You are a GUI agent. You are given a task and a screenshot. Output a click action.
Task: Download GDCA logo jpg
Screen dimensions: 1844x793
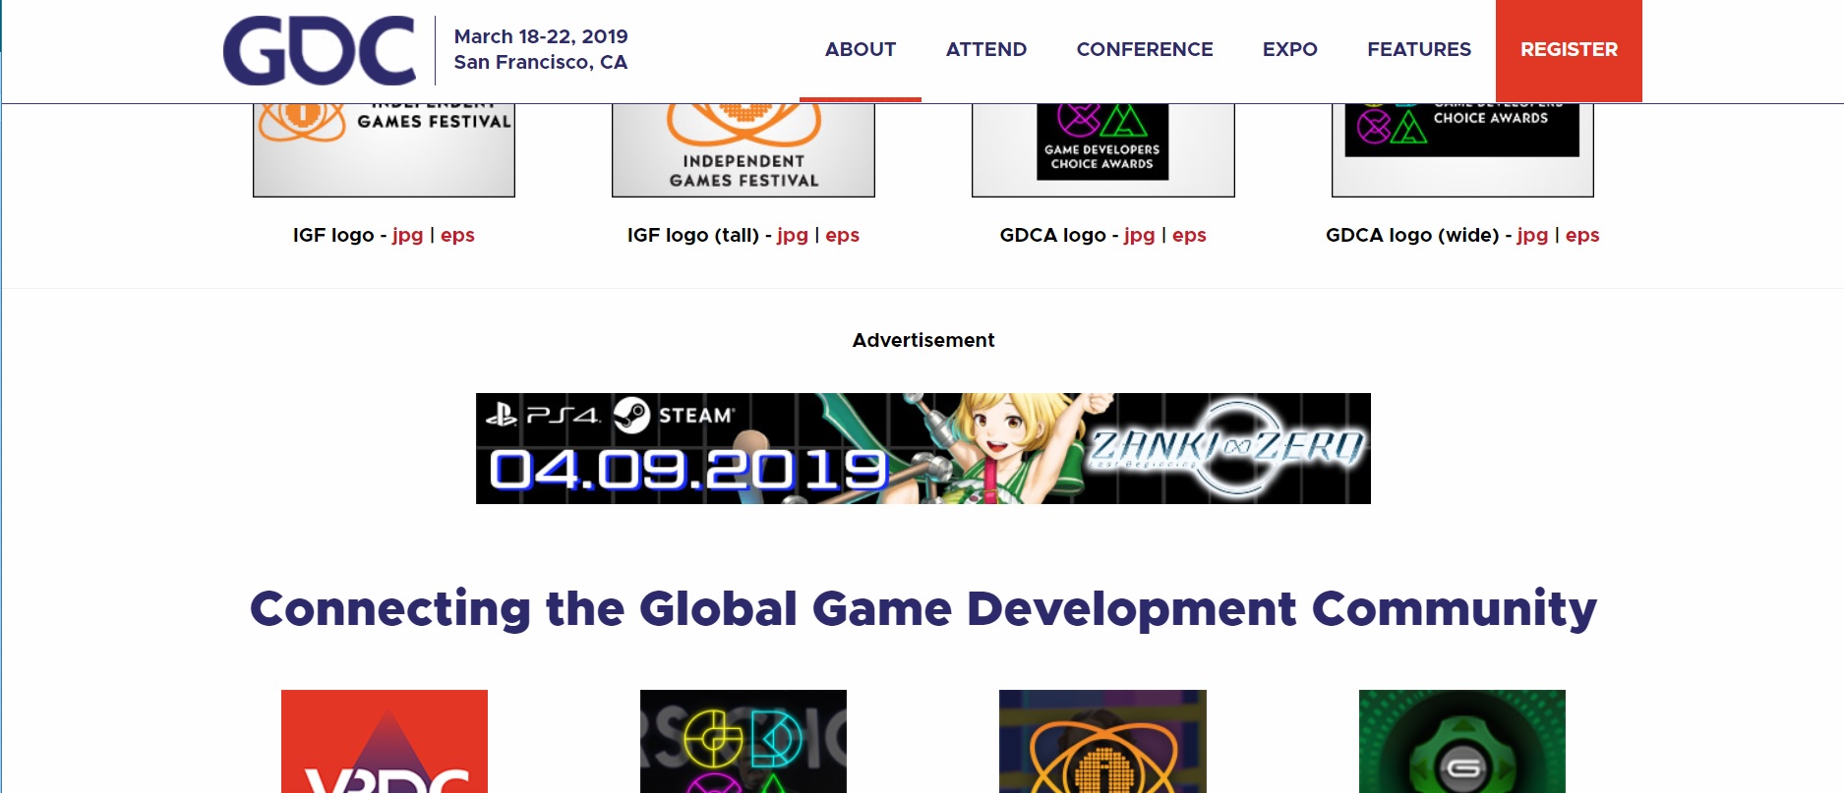pyautogui.click(x=1139, y=236)
